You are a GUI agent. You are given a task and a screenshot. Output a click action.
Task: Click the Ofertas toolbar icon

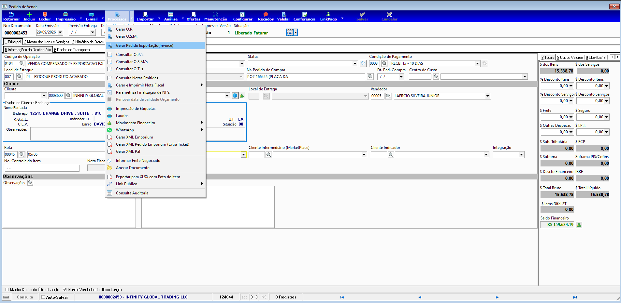click(194, 14)
